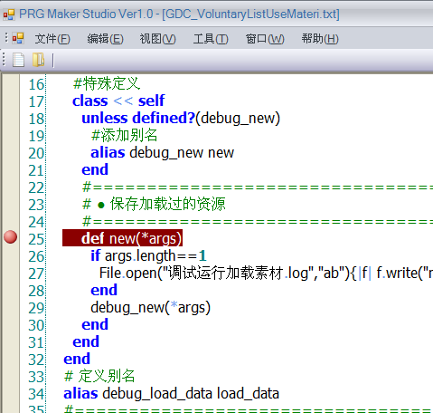Click the end keyword on line 21
This screenshot has width=433, height=413.
[95, 169]
